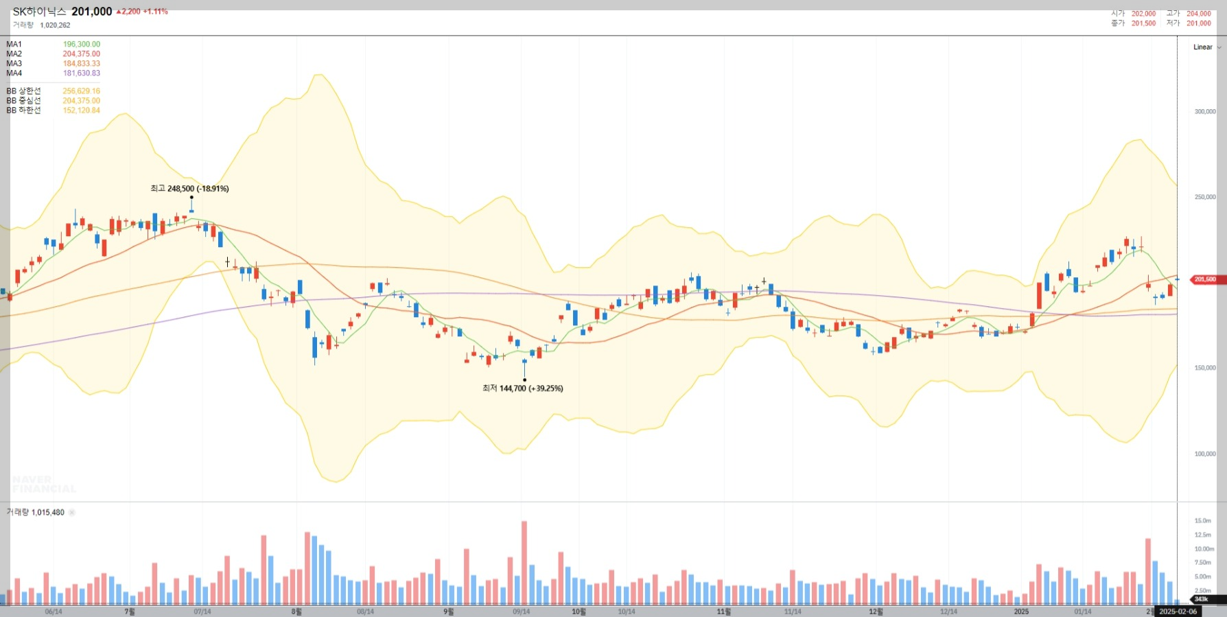Open the Linear scale dropdown

click(x=1207, y=47)
